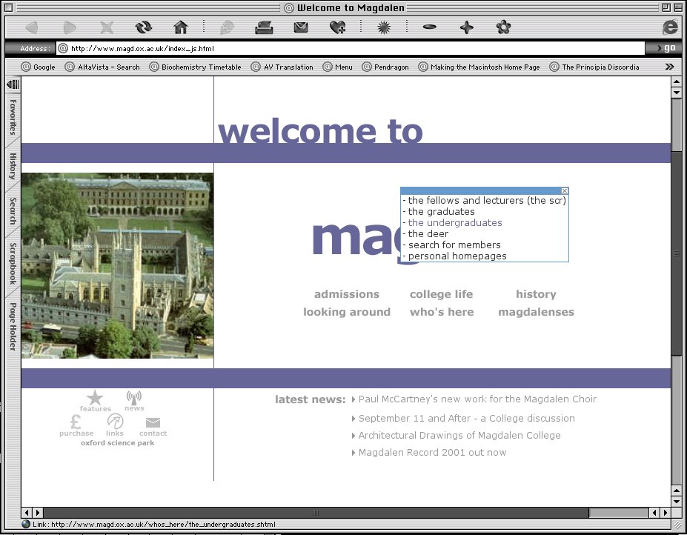Viewport: 687px width, 535px height.
Task: Open the Search side tab
Action: 13,210
